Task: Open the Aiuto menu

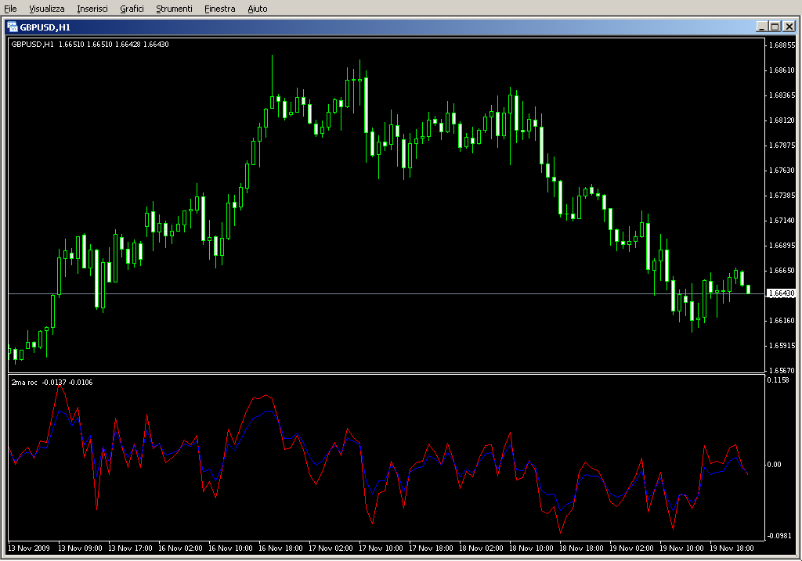Action: pos(257,9)
